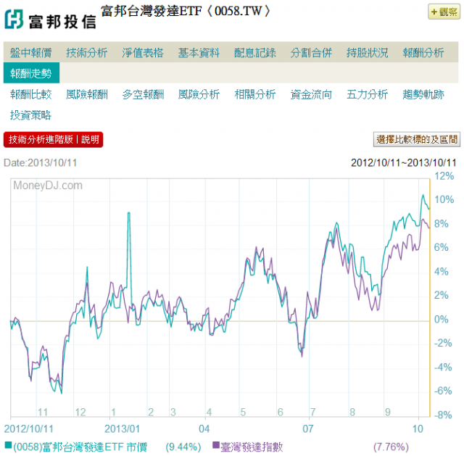The width and height of the screenshot is (464, 456).
Task: Click the (0058)富邦台灣發達ETF 市價 legend label
Action: click(x=80, y=447)
